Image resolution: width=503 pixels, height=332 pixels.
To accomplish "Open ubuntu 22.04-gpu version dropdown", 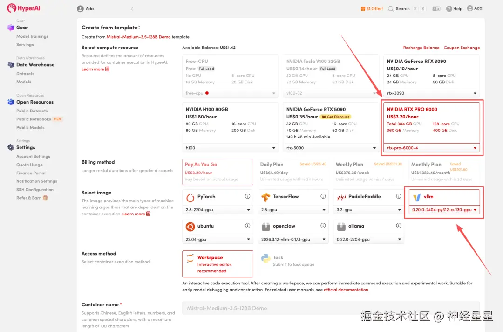I will pos(218,239).
